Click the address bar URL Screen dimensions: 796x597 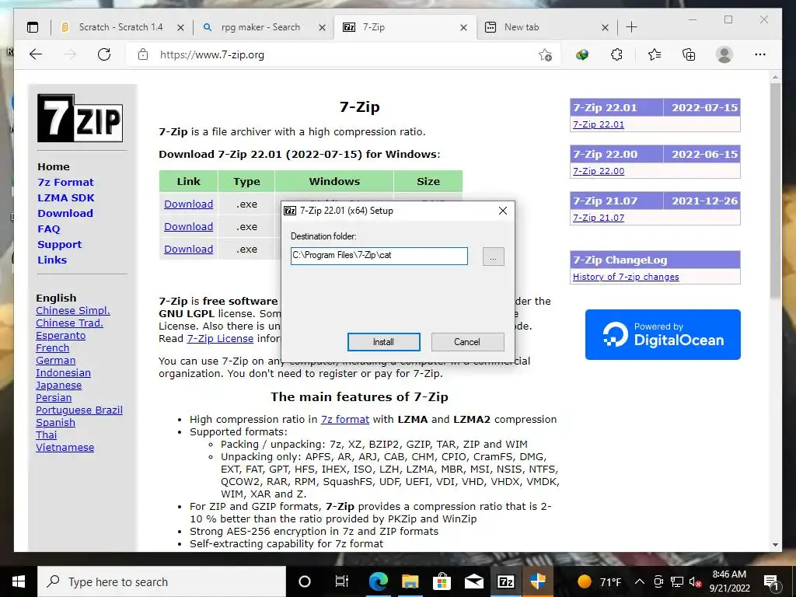pos(211,55)
